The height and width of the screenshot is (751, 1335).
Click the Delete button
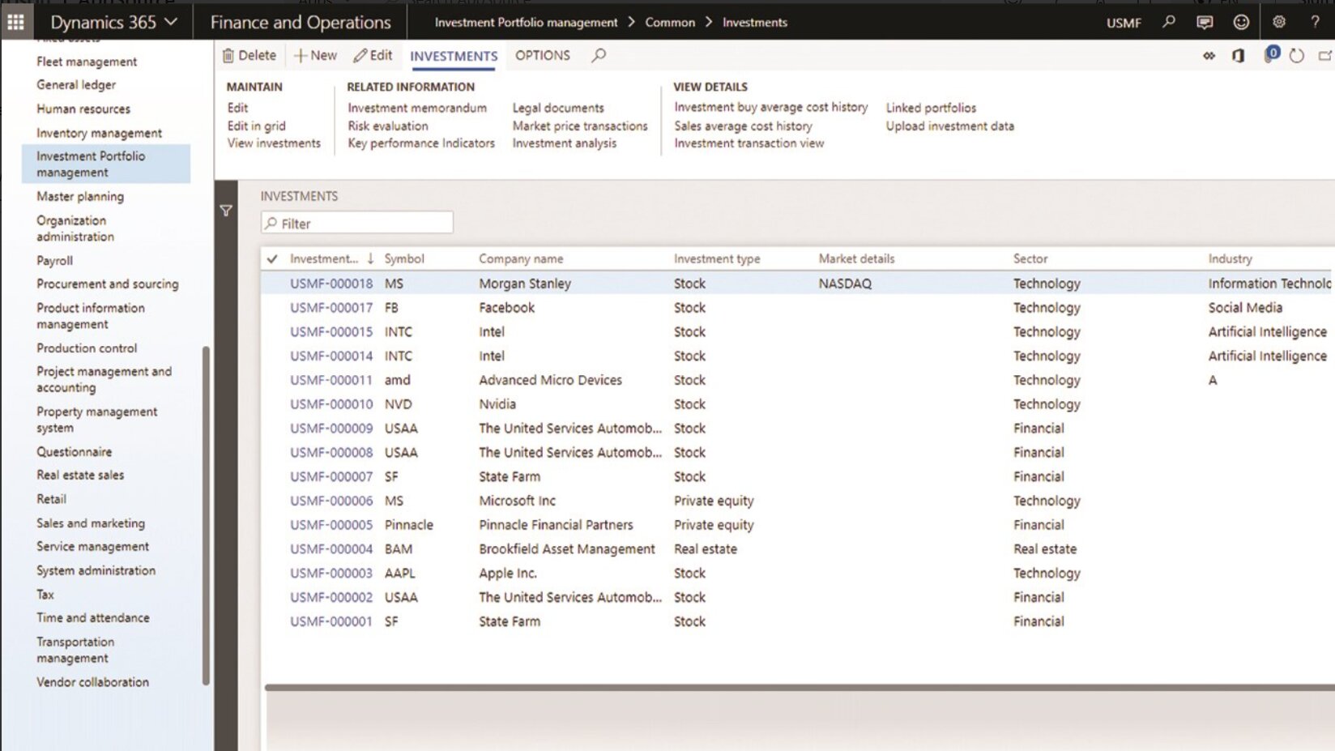[250, 55]
